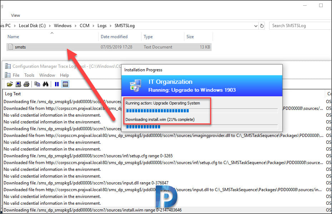332x214 pixels.
Task: Click the CMTrace icon in its title bar
Action: pos(8,66)
